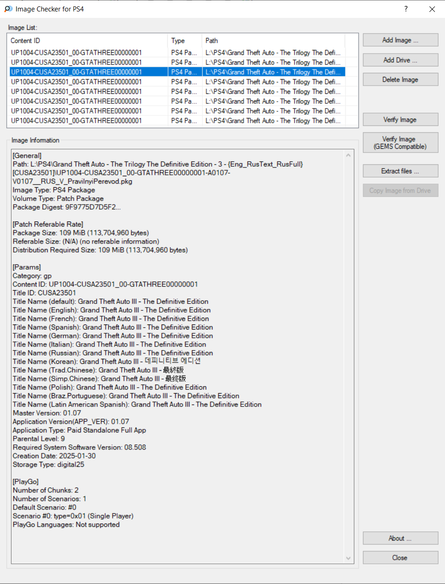This screenshot has width=445, height=584.
Task: Click Title Name (Russian) line
Action: (x=113, y=353)
